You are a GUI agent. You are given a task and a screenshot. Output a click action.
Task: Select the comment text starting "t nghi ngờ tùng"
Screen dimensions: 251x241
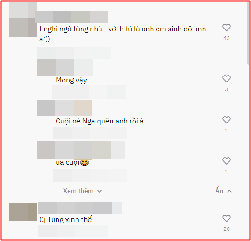pyautogui.click(x=123, y=34)
